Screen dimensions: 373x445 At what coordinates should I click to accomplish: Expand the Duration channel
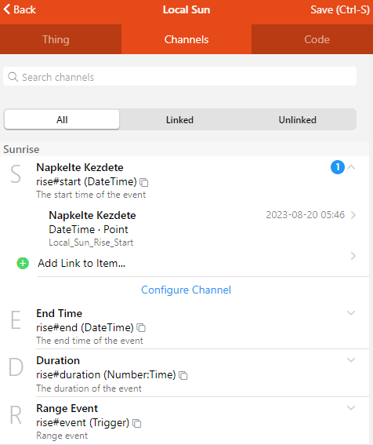tap(351, 360)
